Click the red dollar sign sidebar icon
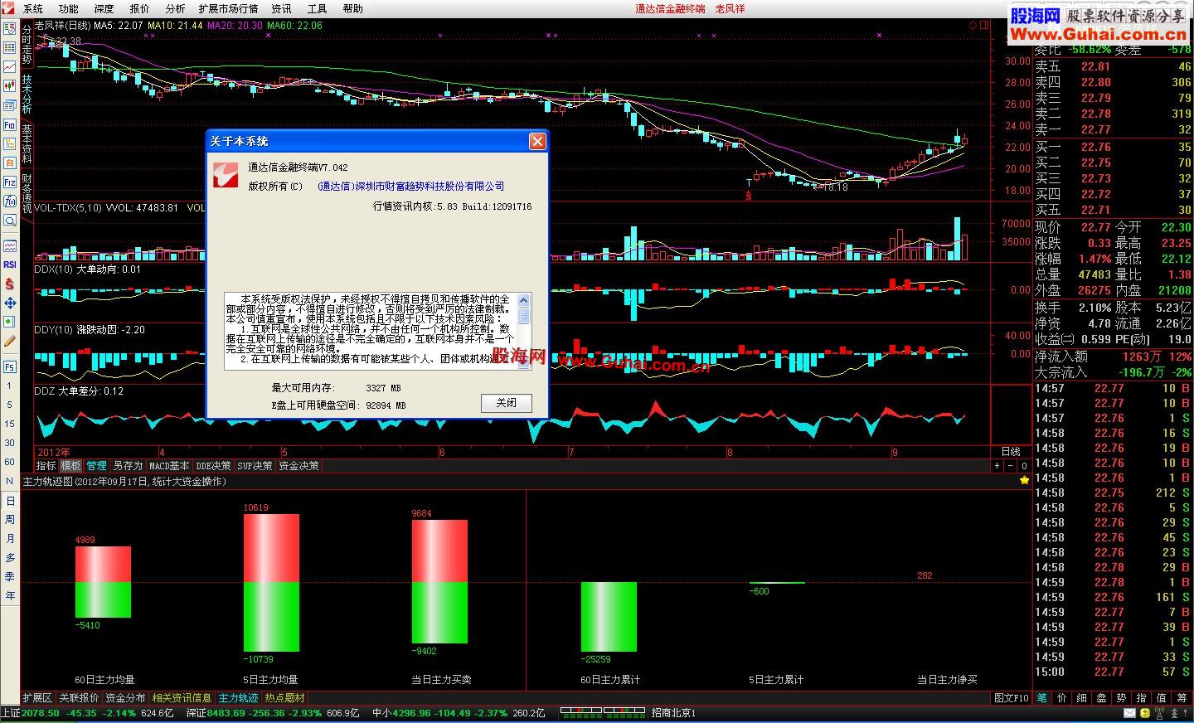1194x723 pixels. (10, 284)
